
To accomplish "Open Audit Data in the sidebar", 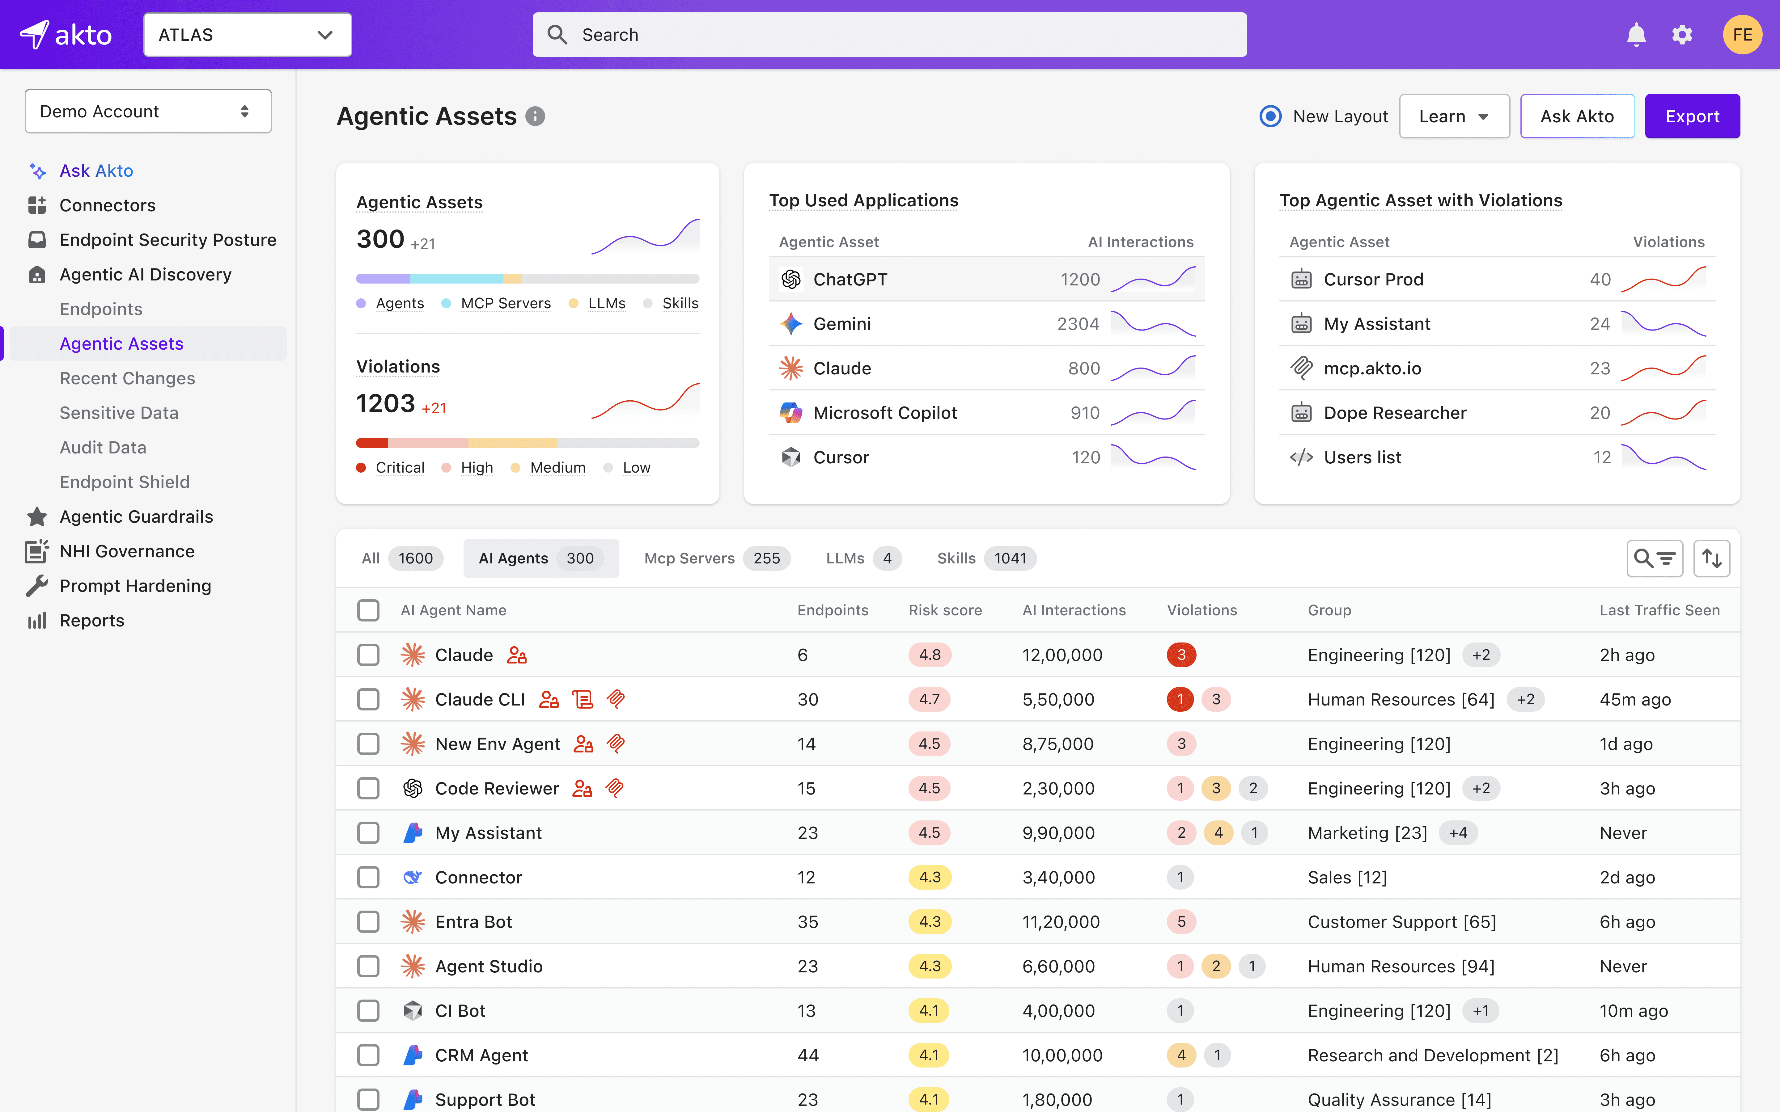I will (x=103, y=447).
